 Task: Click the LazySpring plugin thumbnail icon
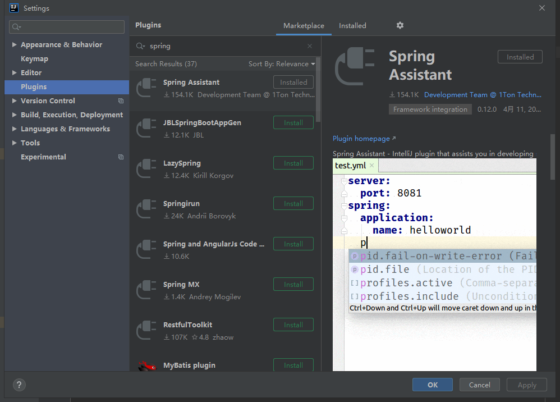pos(146,167)
